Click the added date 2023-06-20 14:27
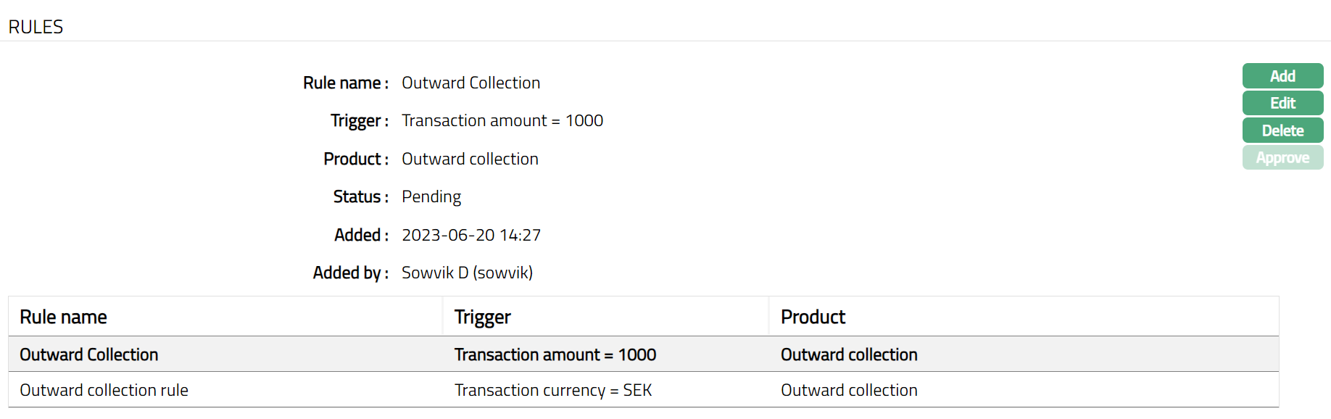 (x=471, y=235)
